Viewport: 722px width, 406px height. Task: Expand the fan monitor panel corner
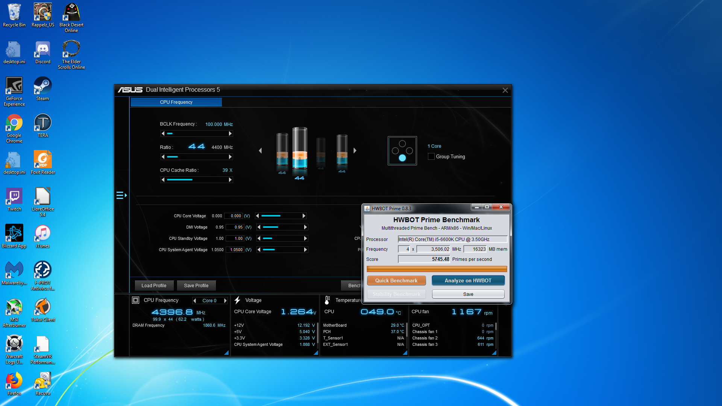coord(494,353)
